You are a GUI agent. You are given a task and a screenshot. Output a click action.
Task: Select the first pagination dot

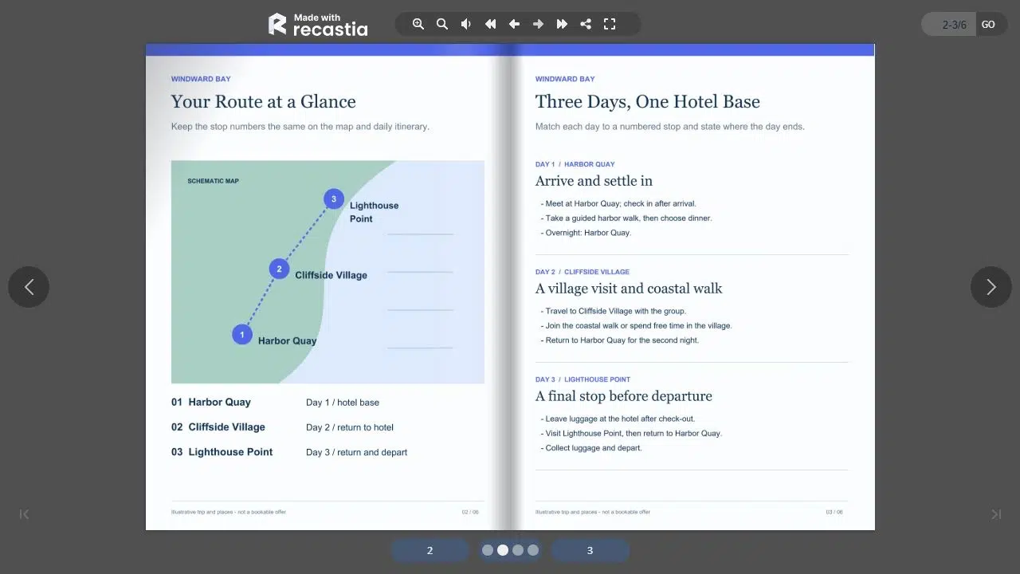(488, 550)
